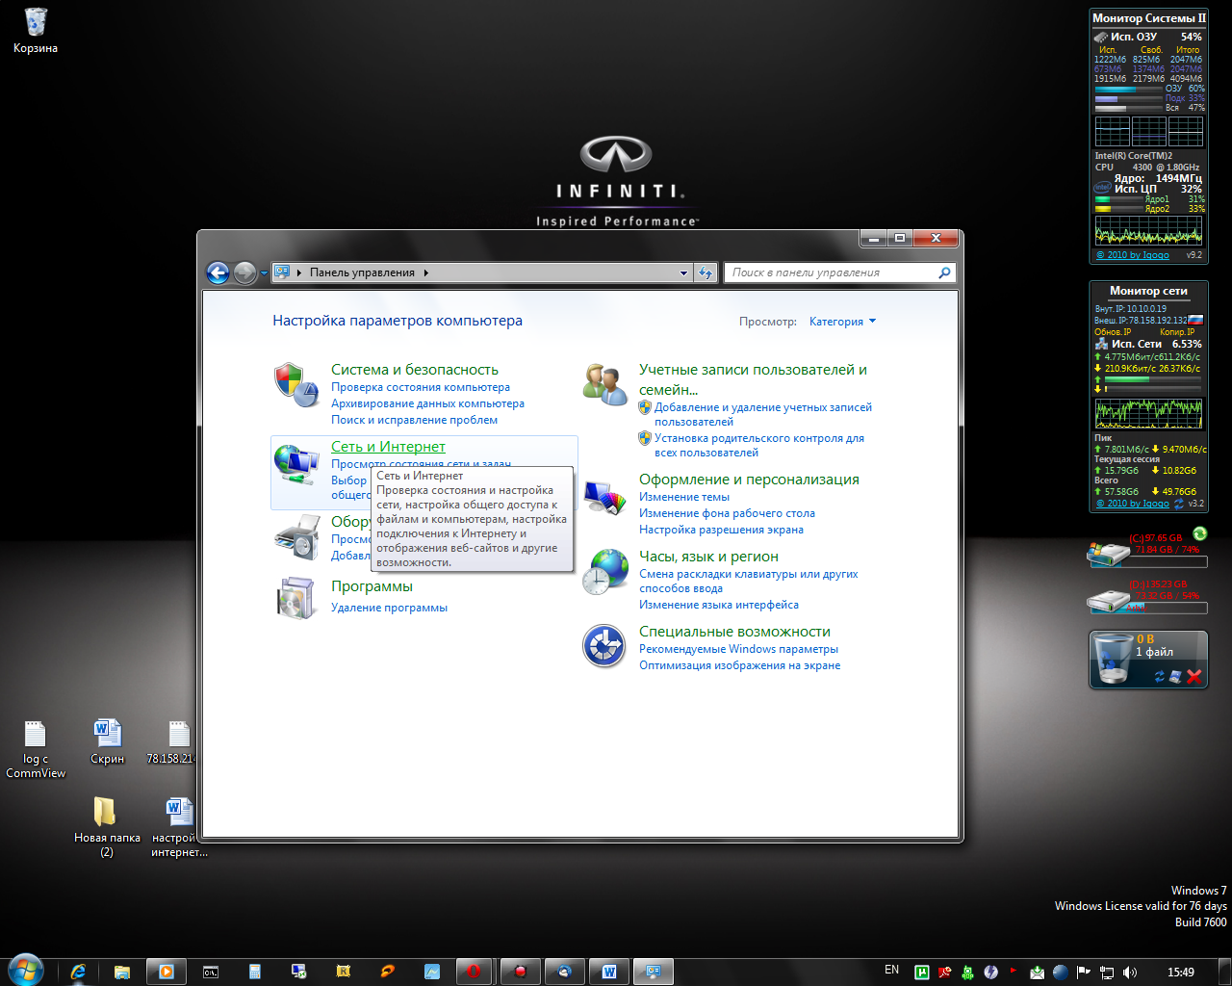Click the volume speaker tray icon
Screen dimensions: 1232x986
1129,973
